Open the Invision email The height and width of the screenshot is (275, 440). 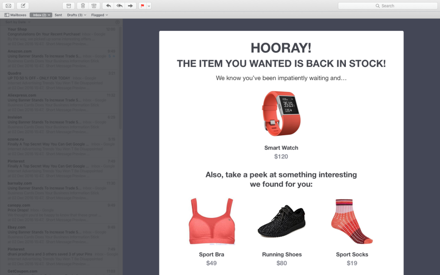(x=61, y=125)
